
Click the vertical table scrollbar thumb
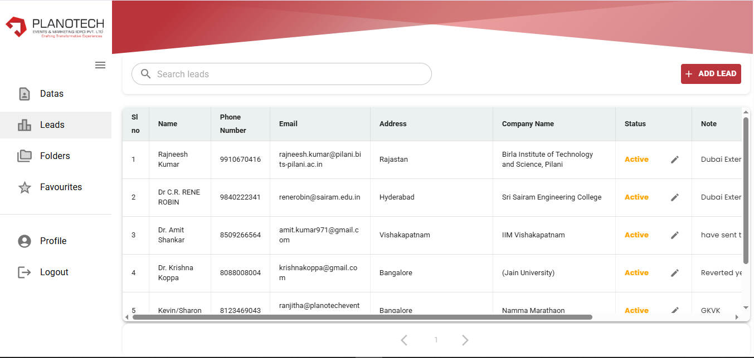click(x=746, y=189)
